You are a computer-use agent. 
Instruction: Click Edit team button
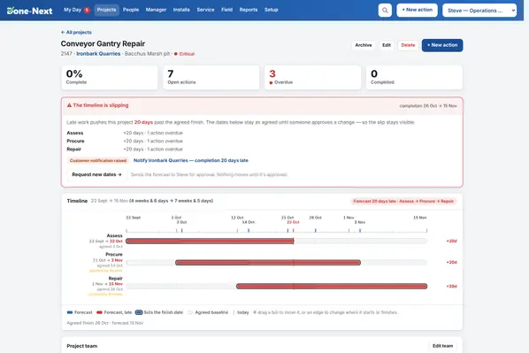click(x=442, y=346)
